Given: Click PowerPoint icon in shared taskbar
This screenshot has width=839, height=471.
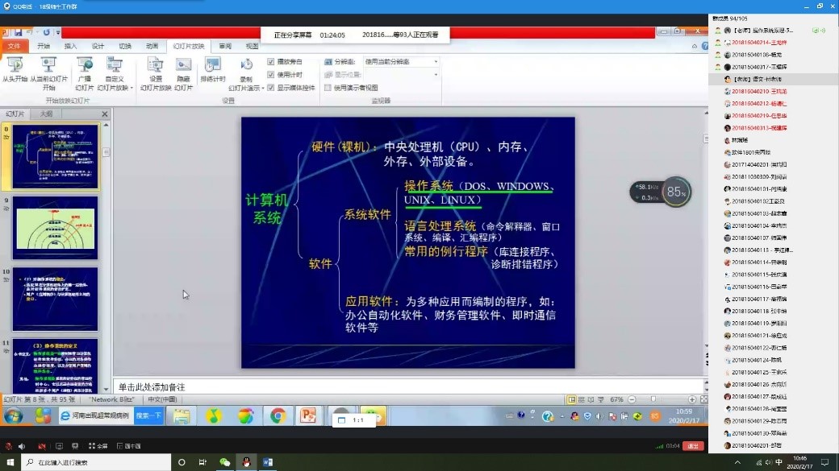Looking at the screenshot, I should (x=308, y=415).
